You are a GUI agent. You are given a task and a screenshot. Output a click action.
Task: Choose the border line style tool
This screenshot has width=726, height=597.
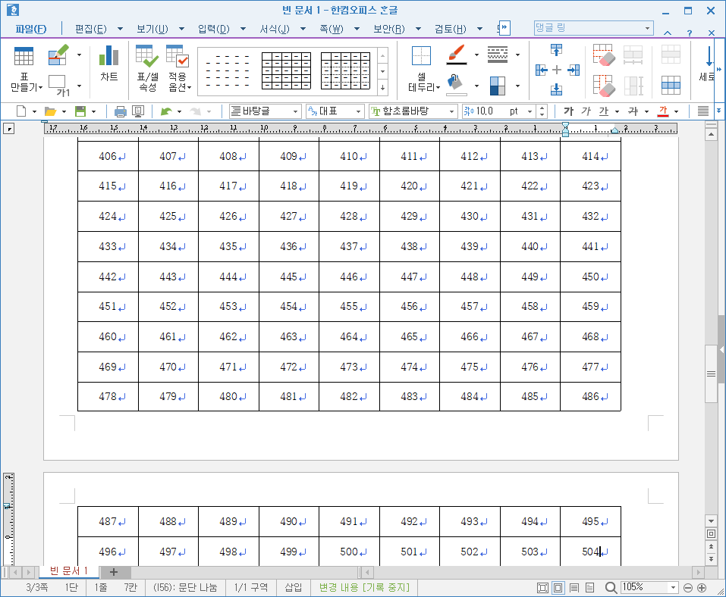[x=498, y=54]
